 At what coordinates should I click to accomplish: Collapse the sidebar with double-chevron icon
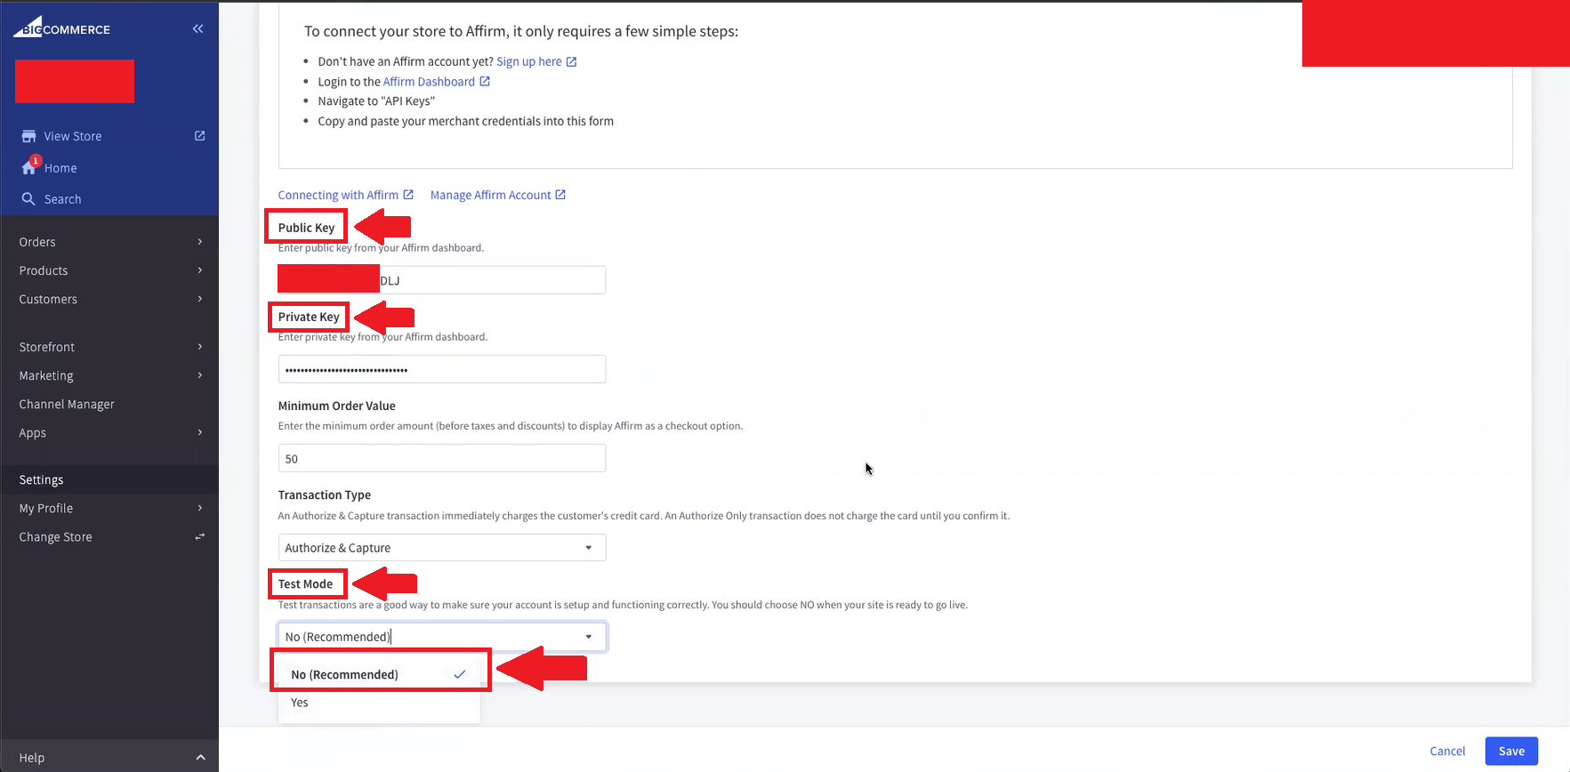197,29
